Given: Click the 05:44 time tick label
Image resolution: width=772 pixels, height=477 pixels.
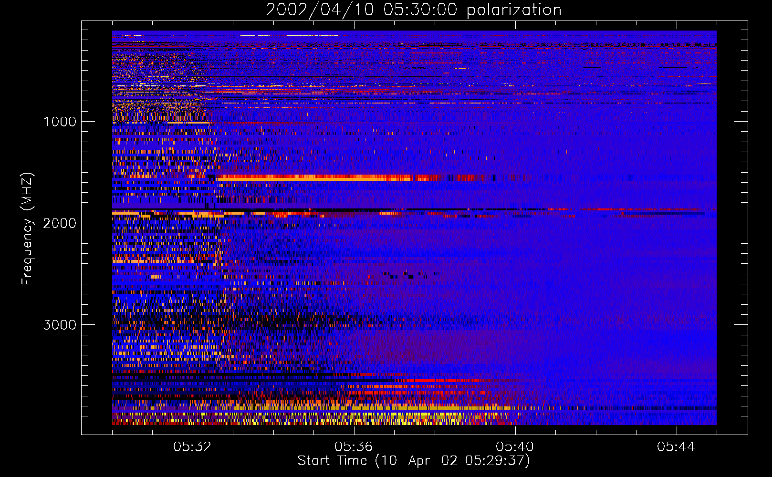Looking at the screenshot, I should 677,447.
